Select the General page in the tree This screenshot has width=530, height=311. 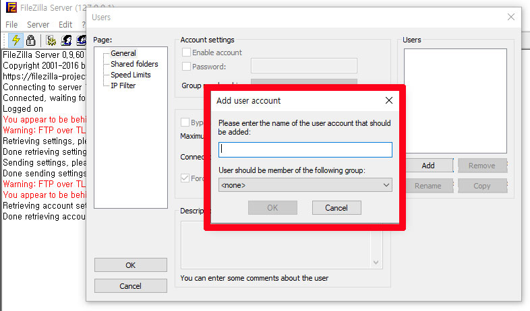[x=123, y=53]
